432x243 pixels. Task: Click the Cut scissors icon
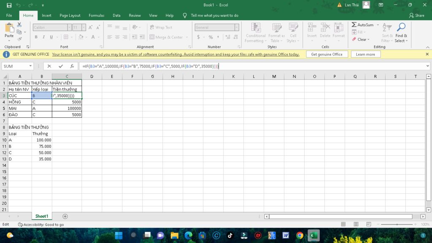tap(19, 25)
